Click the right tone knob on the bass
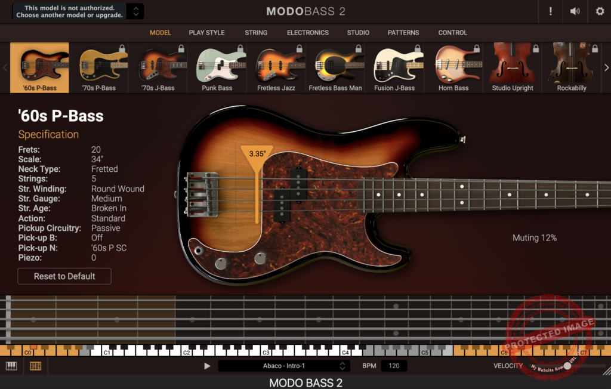Screen dimensions: 611x389 260,258
